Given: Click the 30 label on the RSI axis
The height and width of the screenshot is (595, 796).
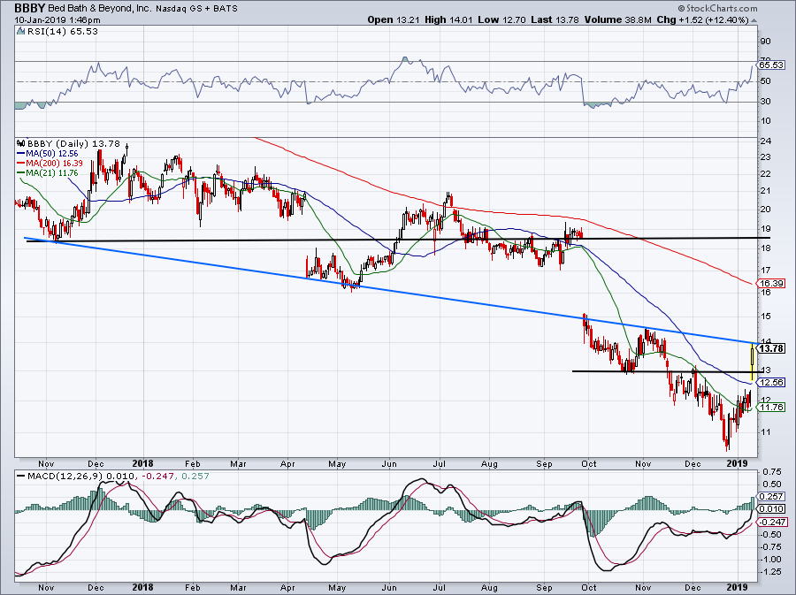Looking at the screenshot, I should tap(766, 102).
